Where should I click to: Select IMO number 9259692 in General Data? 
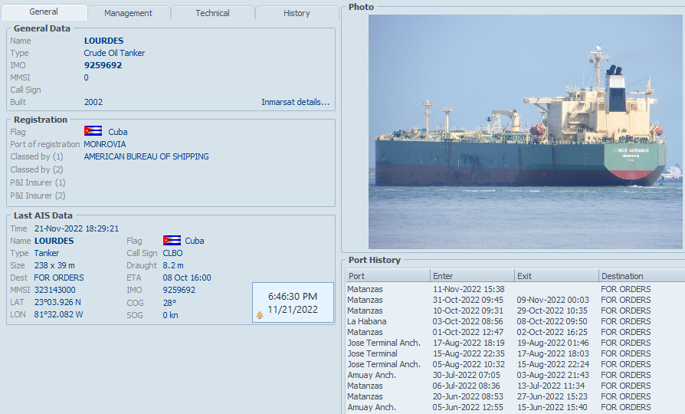click(x=103, y=65)
